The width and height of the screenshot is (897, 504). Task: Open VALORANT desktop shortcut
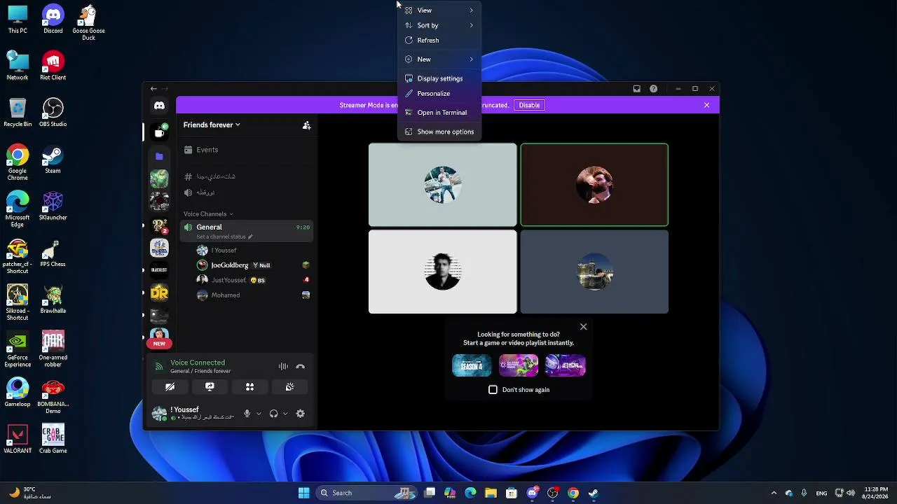18,440
